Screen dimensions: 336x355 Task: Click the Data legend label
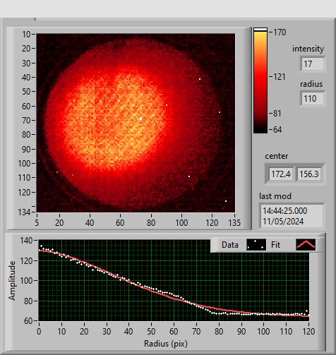pyautogui.click(x=230, y=245)
